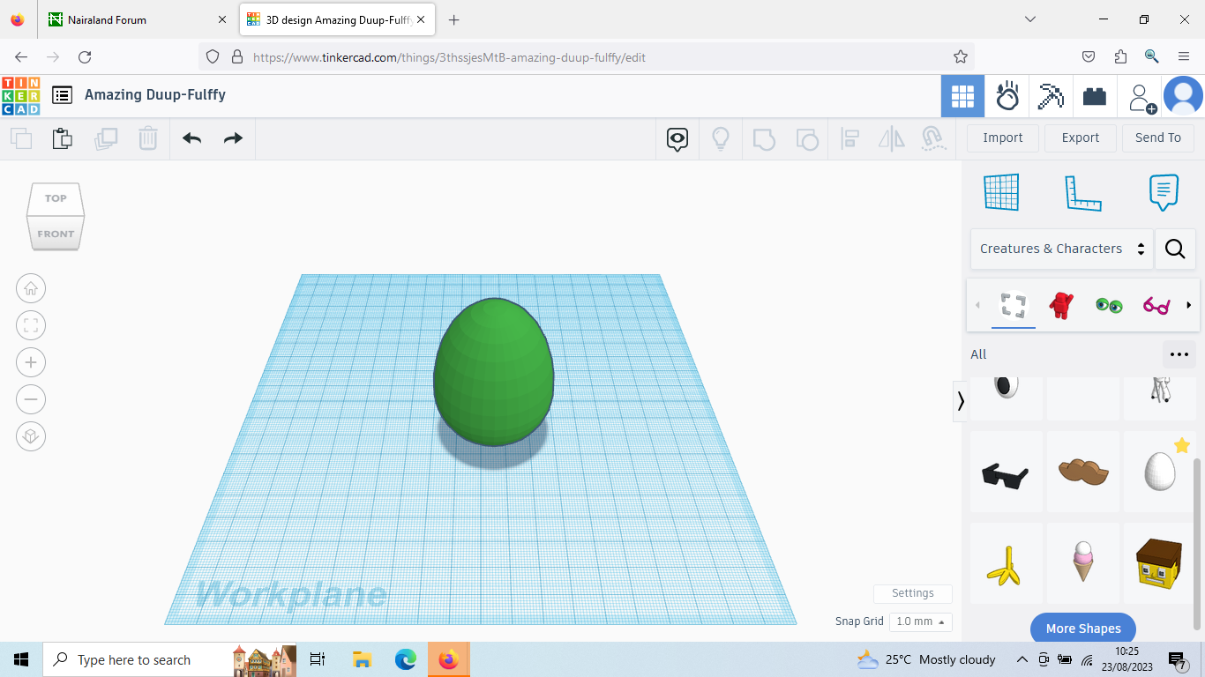Select the Ruler tool
This screenshot has width=1205, height=677.
pos(1082,192)
